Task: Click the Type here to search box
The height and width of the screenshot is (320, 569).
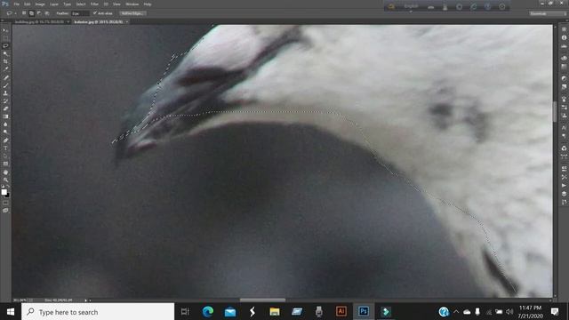Action: pyautogui.click(x=98, y=312)
